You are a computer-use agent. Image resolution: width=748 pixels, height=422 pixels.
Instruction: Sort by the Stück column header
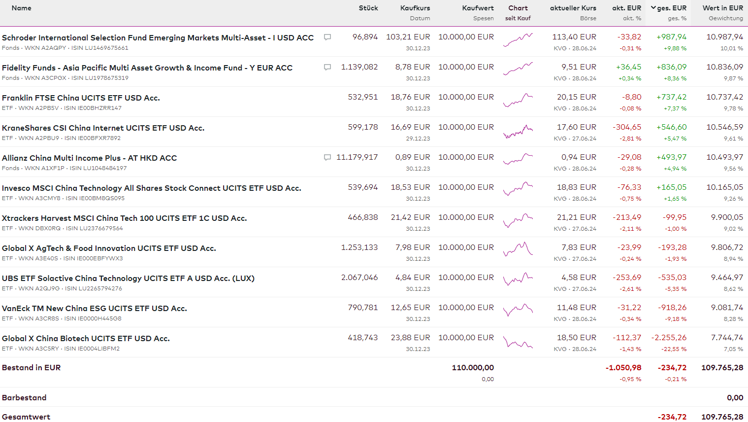tap(368, 8)
